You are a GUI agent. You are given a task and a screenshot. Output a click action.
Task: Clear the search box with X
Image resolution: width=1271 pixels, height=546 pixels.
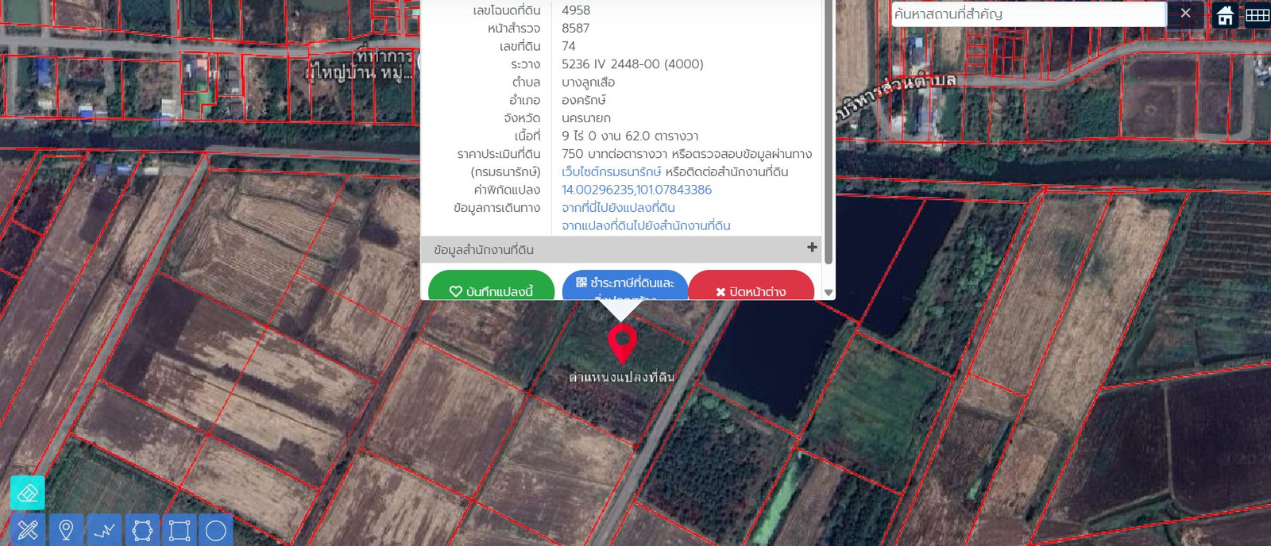pyautogui.click(x=1185, y=13)
